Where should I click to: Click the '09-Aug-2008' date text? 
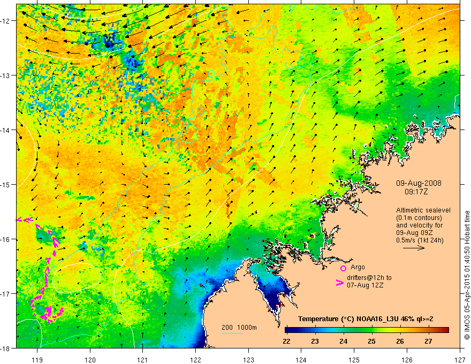419,183
